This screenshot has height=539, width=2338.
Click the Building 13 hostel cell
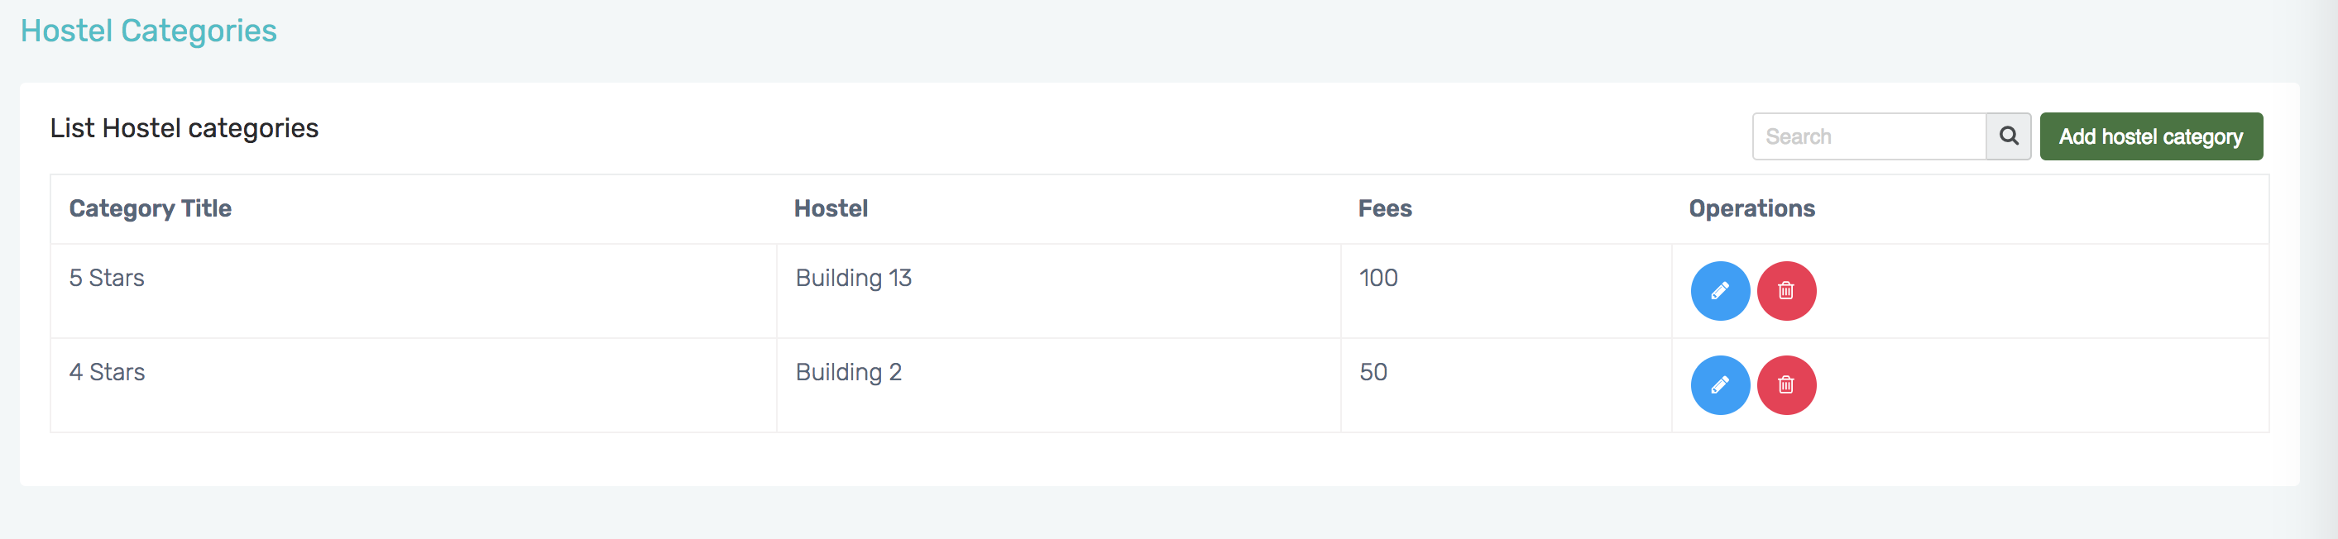click(x=853, y=278)
